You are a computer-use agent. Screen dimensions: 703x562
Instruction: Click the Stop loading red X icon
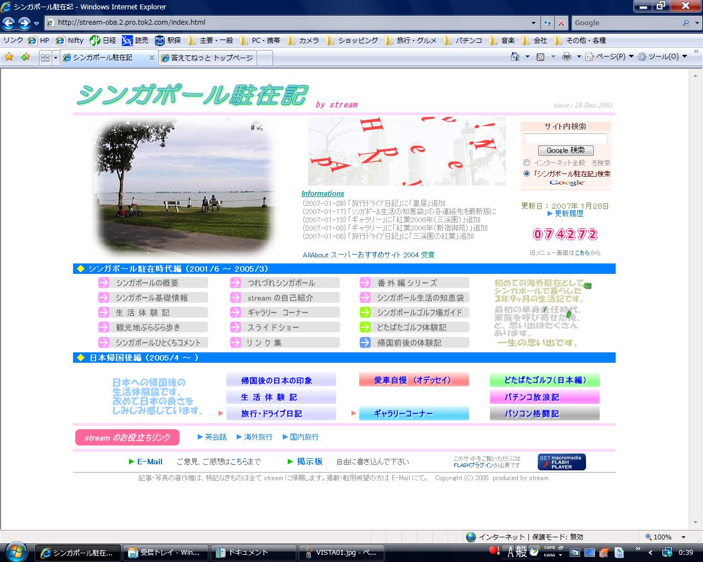click(561, 23)
